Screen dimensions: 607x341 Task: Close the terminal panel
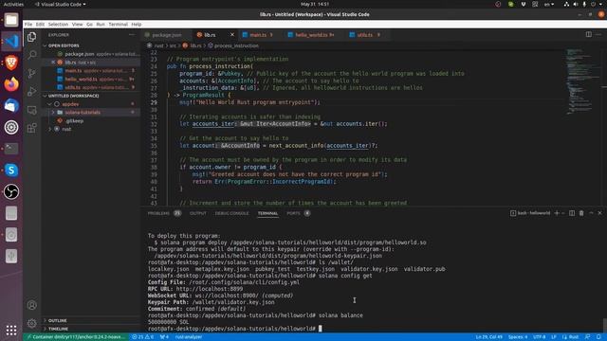599,213
